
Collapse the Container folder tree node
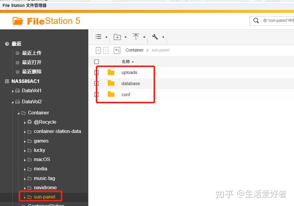(18, 113)
